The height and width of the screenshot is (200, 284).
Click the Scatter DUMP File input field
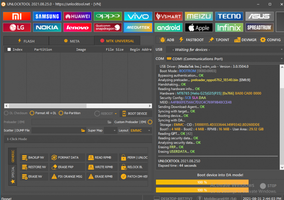[56, 130]
